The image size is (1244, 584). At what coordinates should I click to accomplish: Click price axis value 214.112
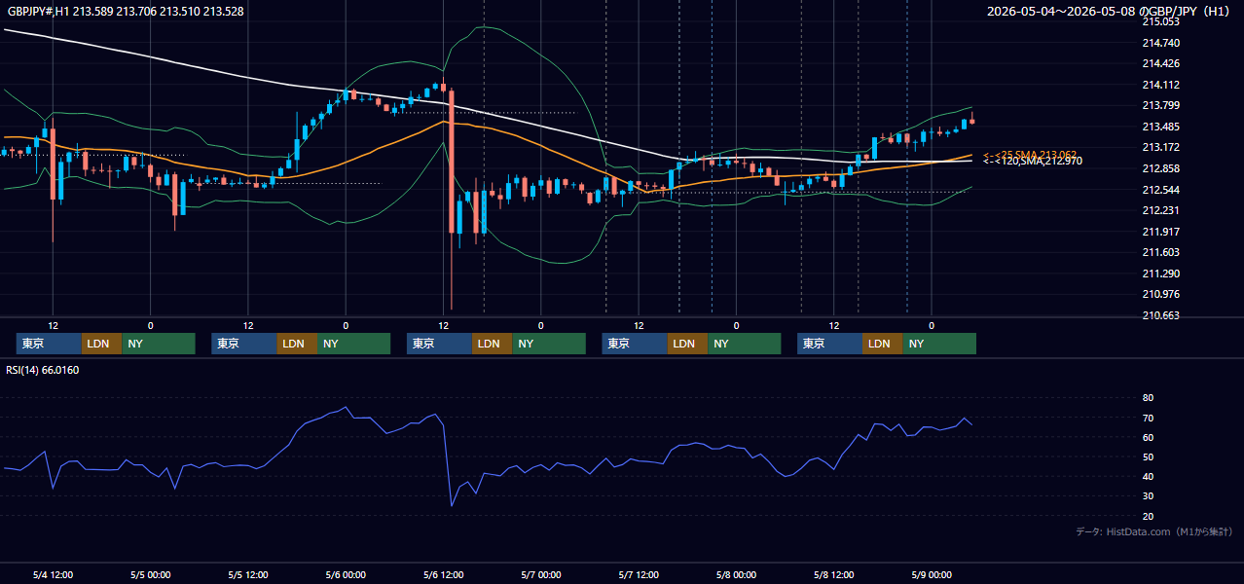tap(1161, 85)
